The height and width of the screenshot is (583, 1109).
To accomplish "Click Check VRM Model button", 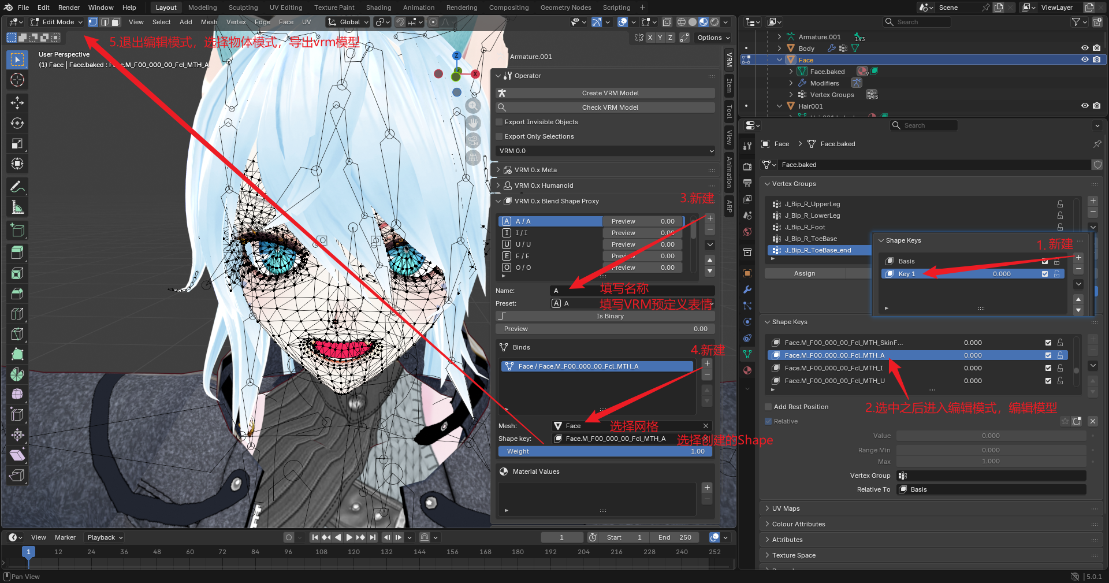I will click(x=605, y=107).
